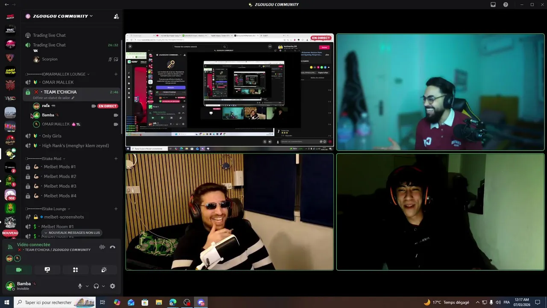
Task: Open Melbet Mods #2 channel
Action: [x=71, y=176]
